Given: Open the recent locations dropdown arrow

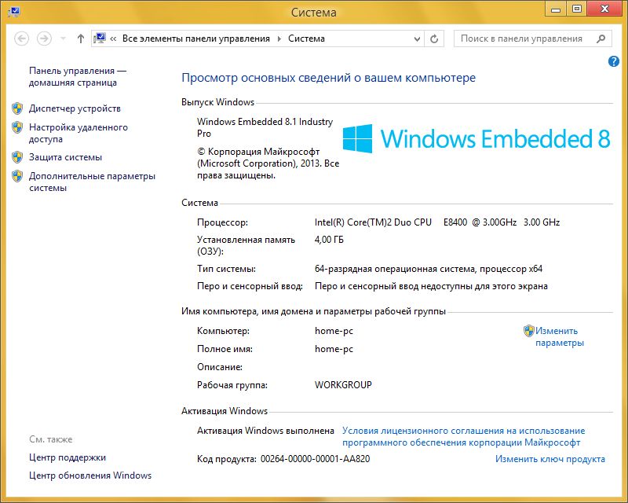Looking at the screenshot, I should [63, 39].
